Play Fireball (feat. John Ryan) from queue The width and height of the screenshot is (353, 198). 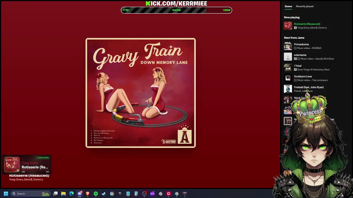pos(309,87)
